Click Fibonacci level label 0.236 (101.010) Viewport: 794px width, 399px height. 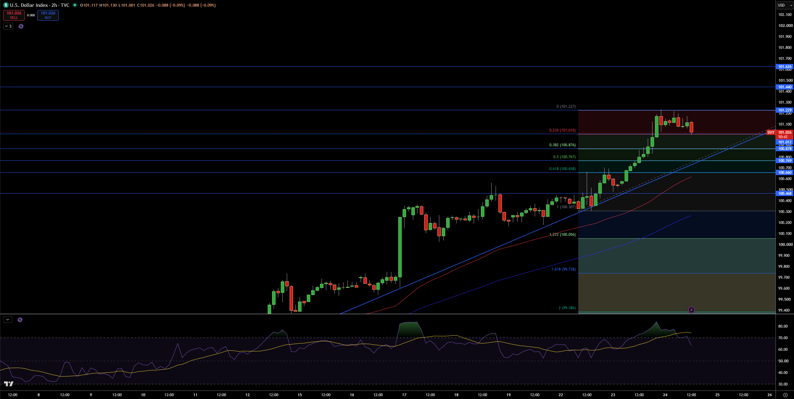[x=562, y=130]
